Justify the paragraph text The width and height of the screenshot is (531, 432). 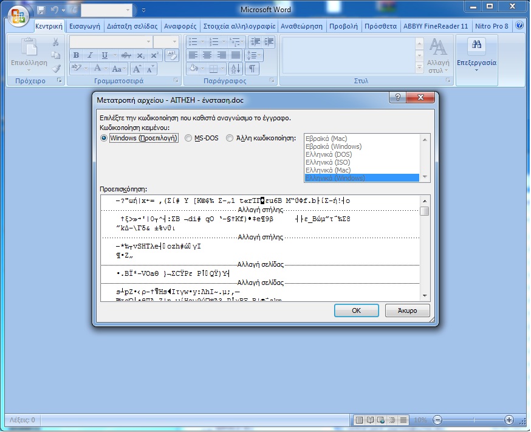[x=235, y=55]
